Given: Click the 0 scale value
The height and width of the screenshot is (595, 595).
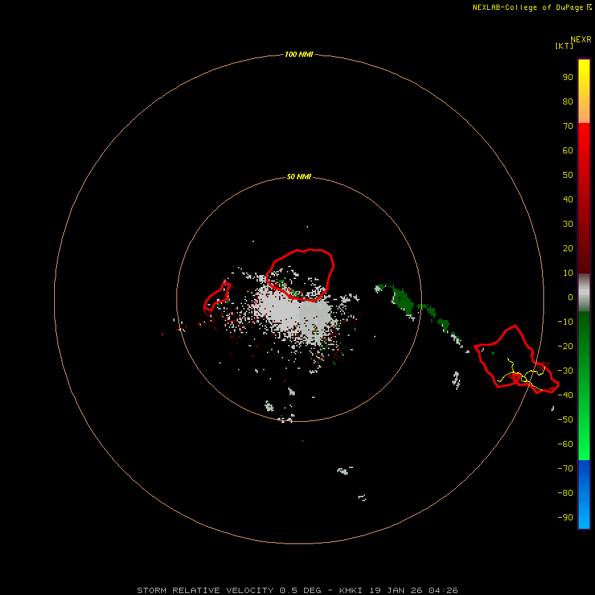Looking at the screenshot, I should 571,297.
